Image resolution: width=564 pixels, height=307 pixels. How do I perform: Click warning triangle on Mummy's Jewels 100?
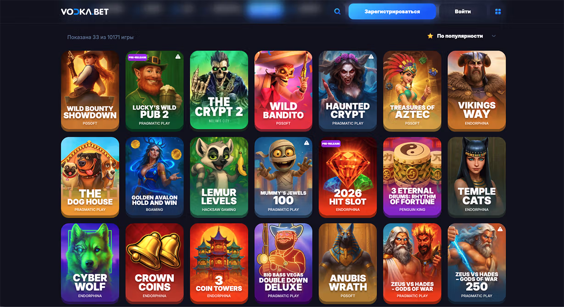coord(307,143)
